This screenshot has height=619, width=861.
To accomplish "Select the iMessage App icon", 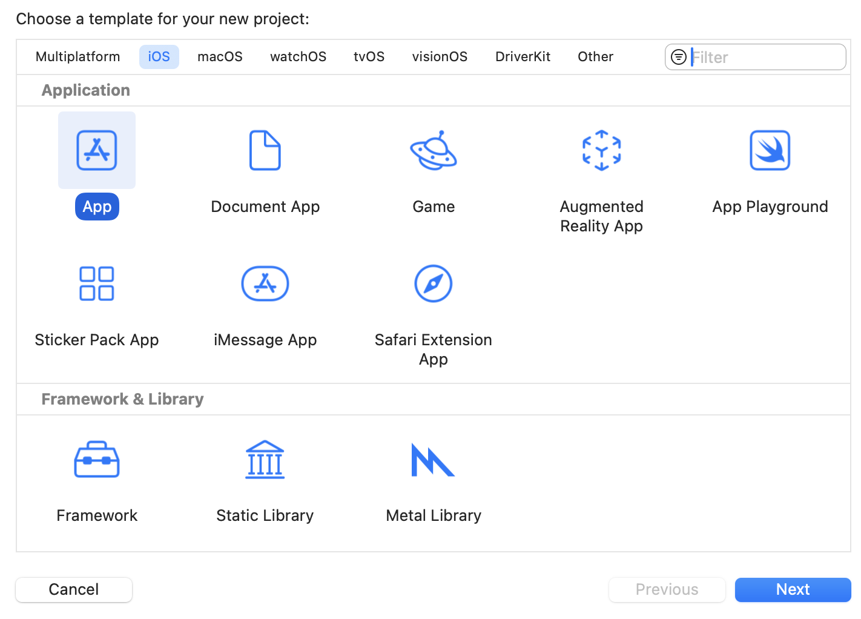I will point(265,283).
